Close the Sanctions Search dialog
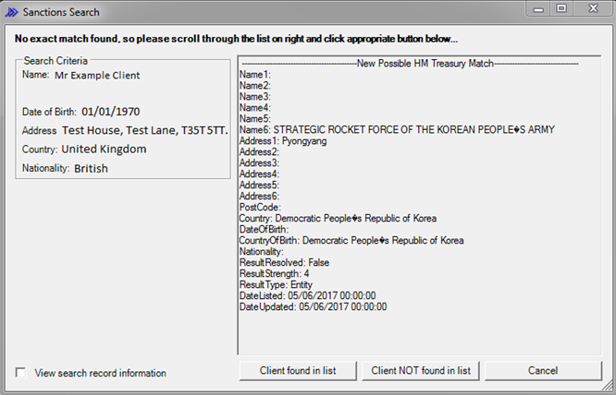This screenshot has width=616, height=395. click(x=592, y=9)
